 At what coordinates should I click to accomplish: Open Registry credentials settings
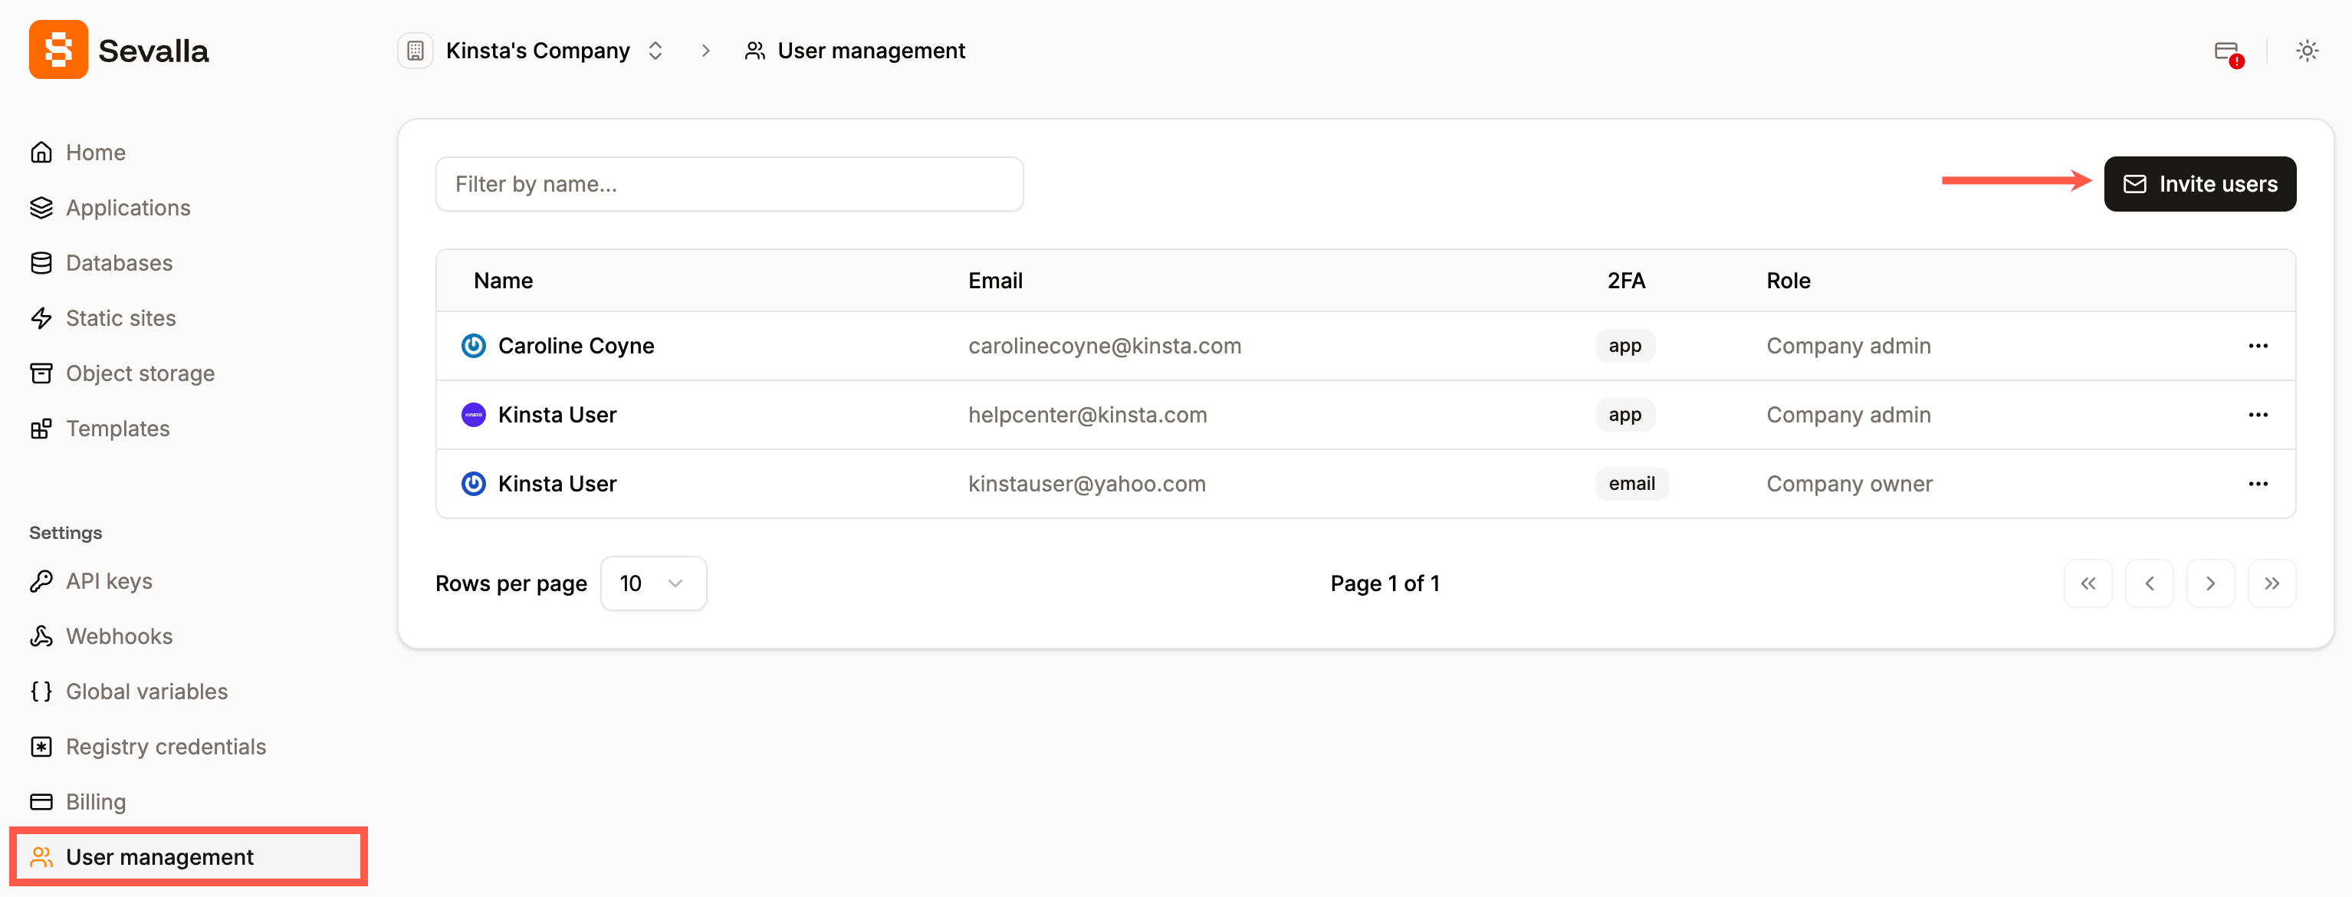(166, 746)
